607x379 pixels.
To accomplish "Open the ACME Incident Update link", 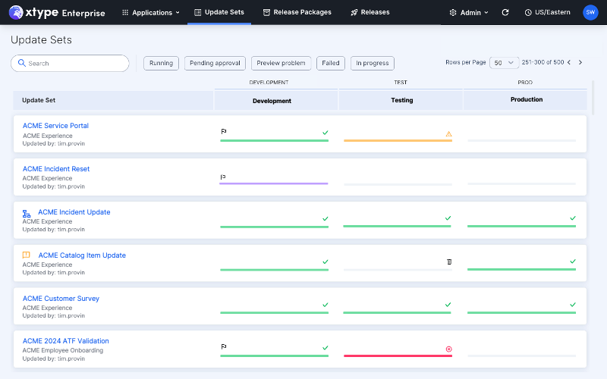I will [74, 212].
